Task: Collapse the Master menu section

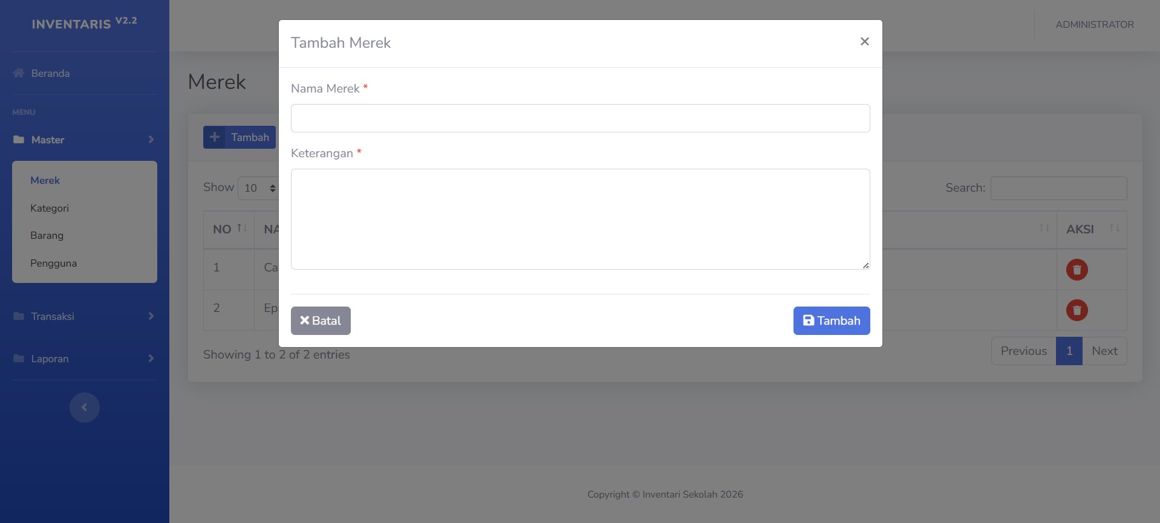Action: pyautogui.click(x=151, y=140)
